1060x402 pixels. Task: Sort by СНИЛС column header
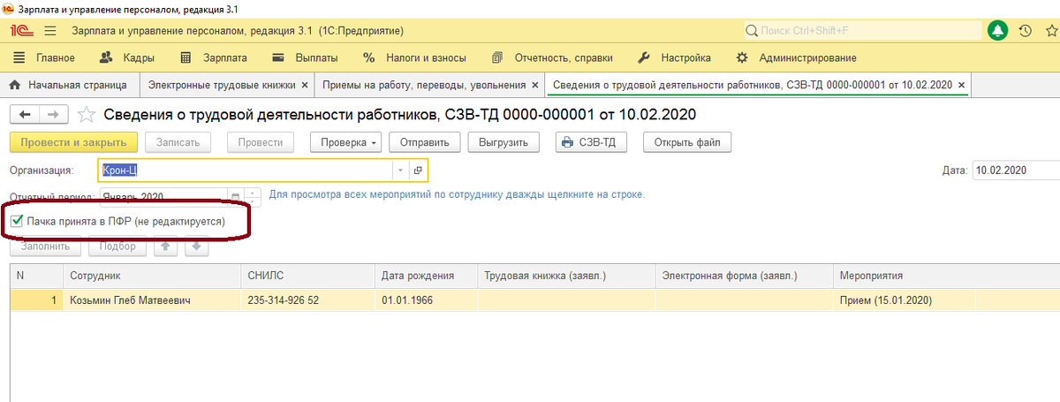click(307, 276)
